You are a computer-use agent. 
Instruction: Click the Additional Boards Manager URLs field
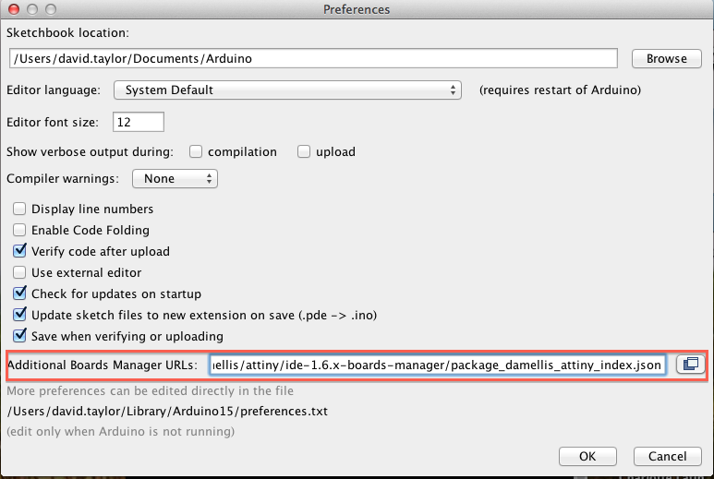click(x=438, y=365)
